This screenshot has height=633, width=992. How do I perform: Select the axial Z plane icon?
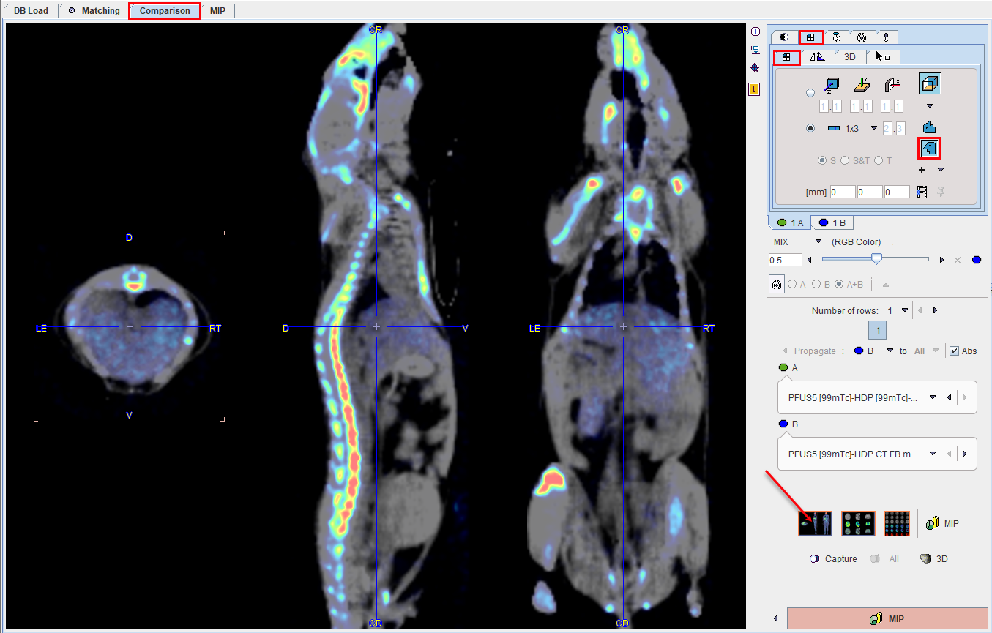click(x=831, y=86)
